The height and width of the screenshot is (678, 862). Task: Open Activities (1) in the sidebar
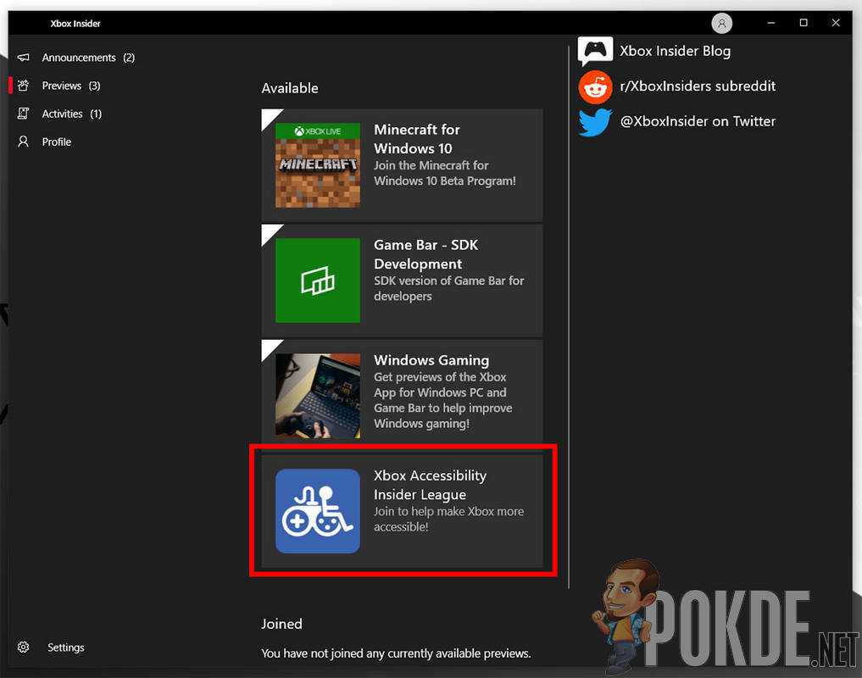[x=72, y=114]
